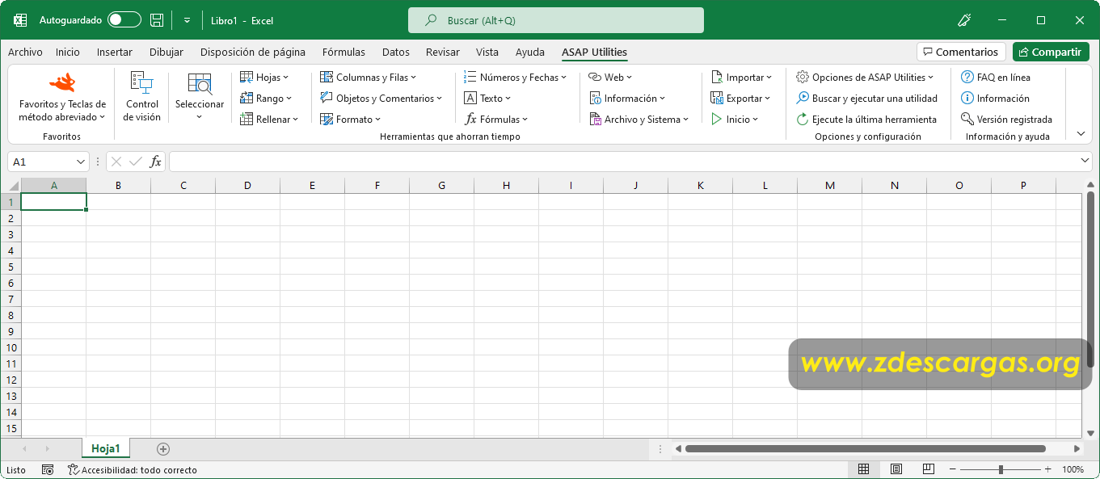Click the zoom in plus button

click(1048, 469)
